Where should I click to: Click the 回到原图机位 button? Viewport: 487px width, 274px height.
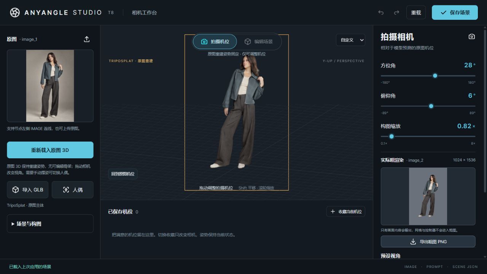point(123,174)
